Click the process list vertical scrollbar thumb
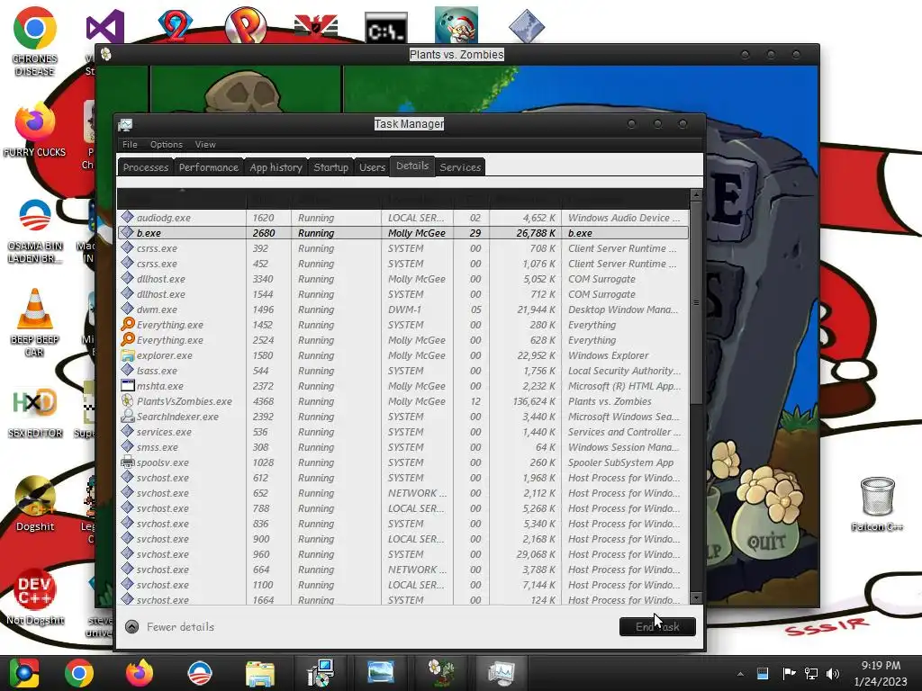This screenshot has width=922, height=691. 696,302
